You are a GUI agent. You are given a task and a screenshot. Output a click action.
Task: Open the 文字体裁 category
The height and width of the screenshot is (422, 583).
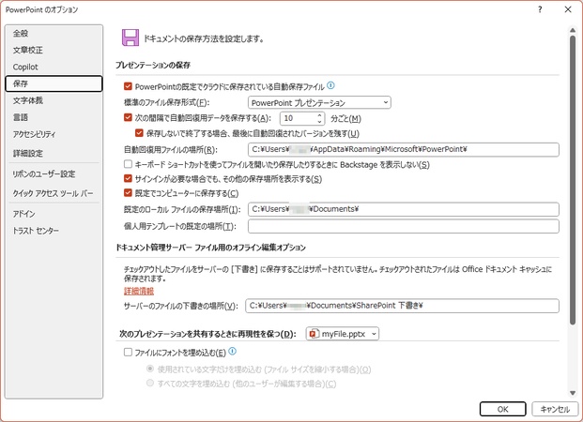54,100
